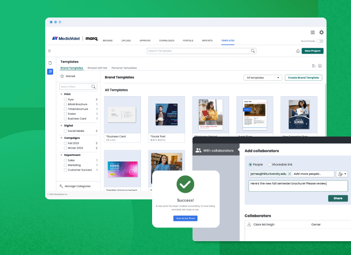Open the All templates dropdown

263,78
